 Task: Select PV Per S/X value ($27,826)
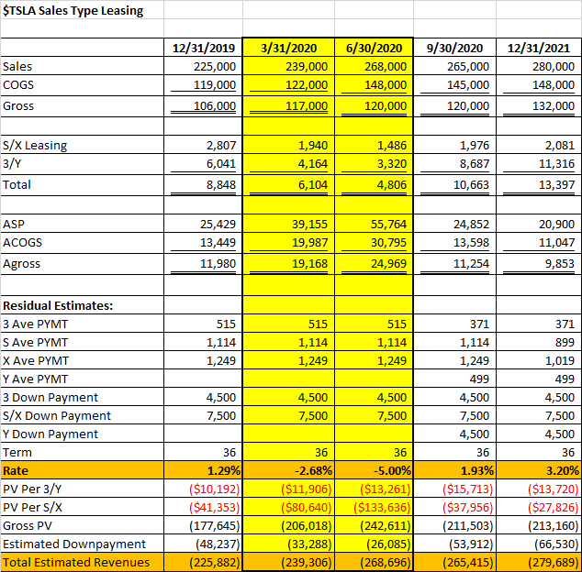554,508
